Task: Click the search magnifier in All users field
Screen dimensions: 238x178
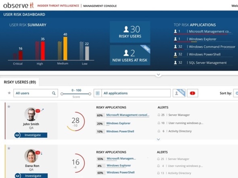Action: [x=54, y=93]
